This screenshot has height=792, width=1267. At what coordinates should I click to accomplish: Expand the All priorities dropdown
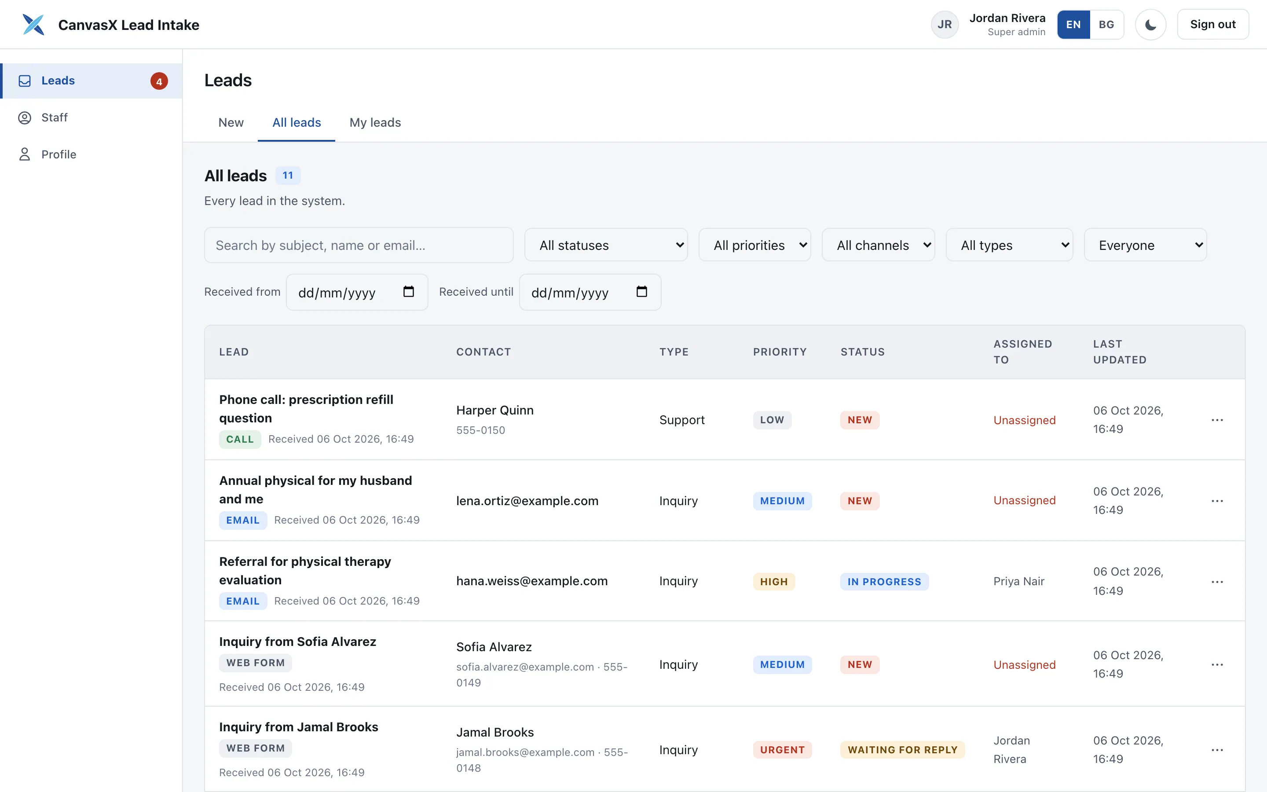(754, 245)
